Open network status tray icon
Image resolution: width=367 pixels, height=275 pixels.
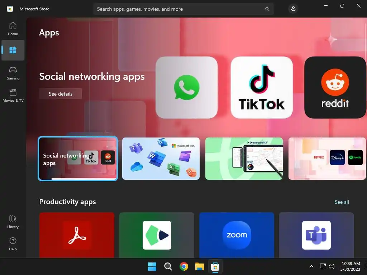(323, 266)
